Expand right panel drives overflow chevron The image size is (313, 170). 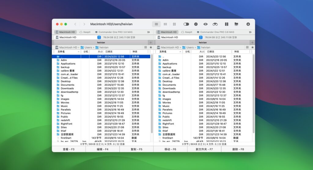(250, 32)
